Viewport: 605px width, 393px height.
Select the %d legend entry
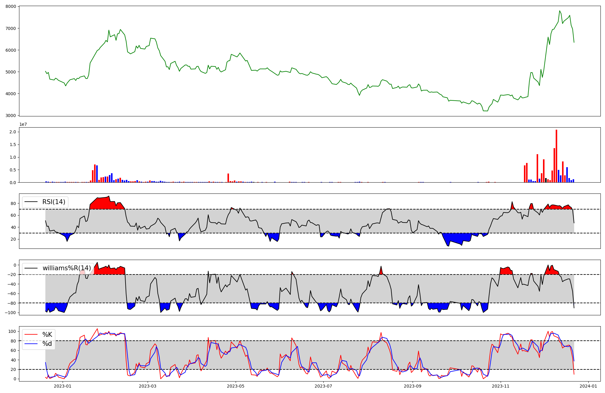point(47,344)
